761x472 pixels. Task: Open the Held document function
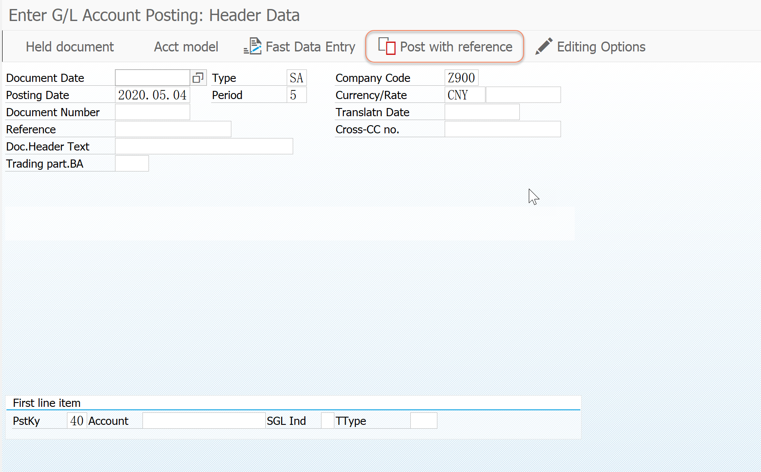[x=69, y=47]
